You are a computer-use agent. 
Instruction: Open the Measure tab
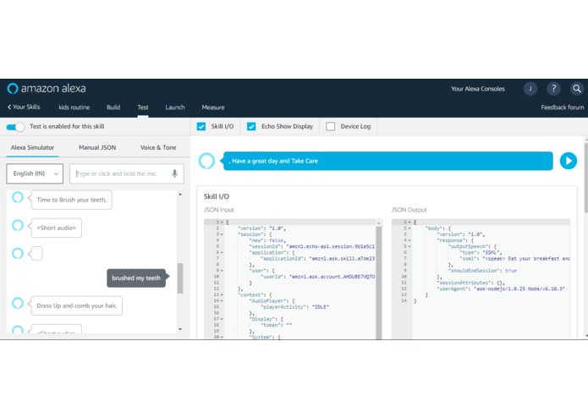tap(213, 107)
